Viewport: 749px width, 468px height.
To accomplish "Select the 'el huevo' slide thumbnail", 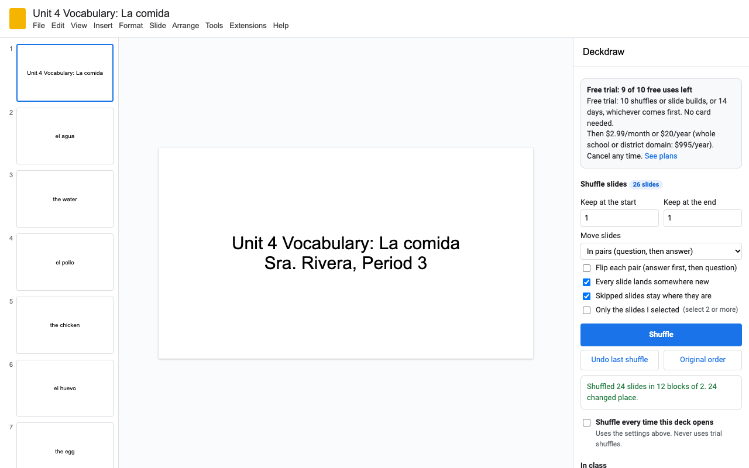I will pos(65,388).
